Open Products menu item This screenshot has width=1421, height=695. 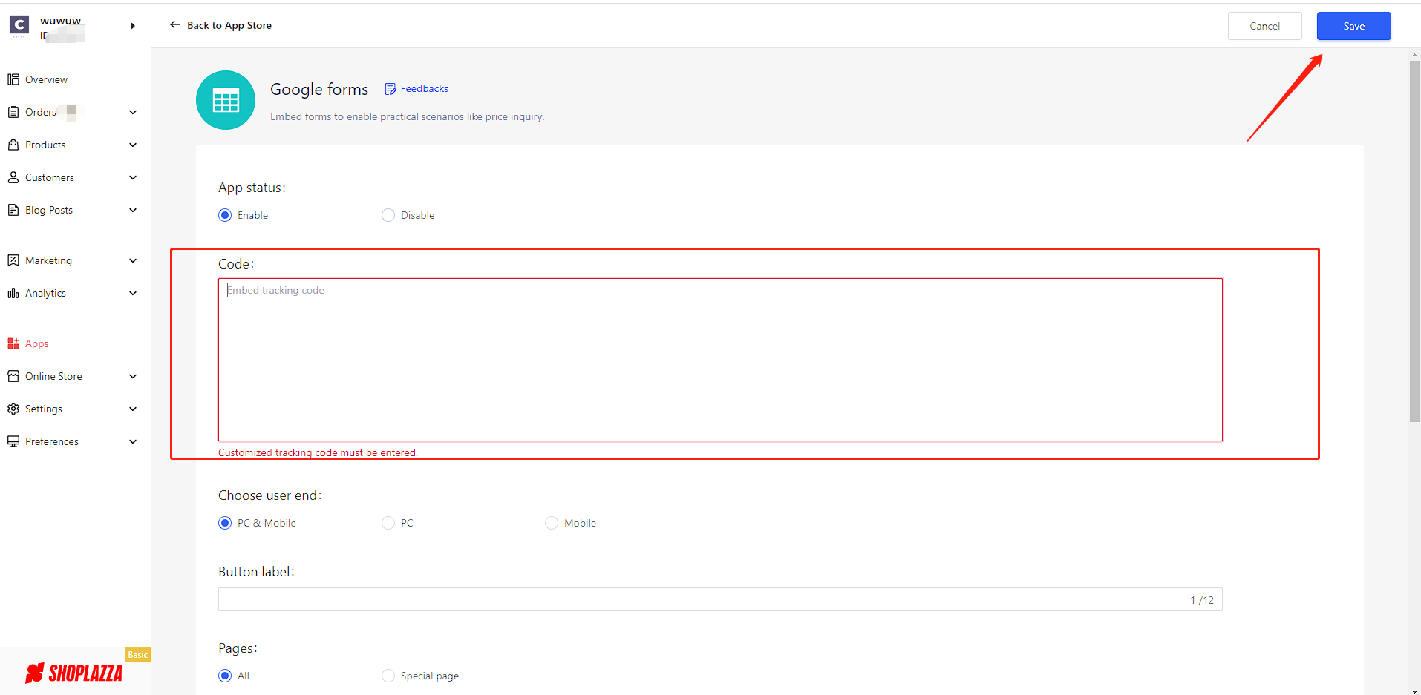click(45, 145)
